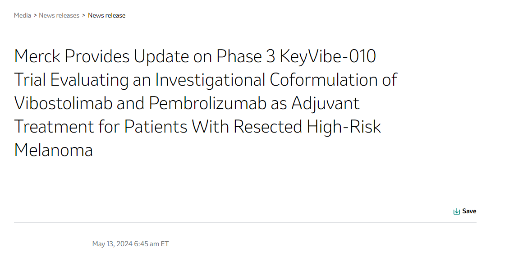Open the Media breadcrumb link
523x262 pixels.
[x=23, y=15]
